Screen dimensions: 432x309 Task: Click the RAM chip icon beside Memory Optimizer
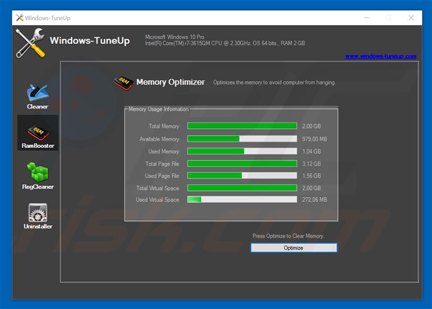click(124, 83)
